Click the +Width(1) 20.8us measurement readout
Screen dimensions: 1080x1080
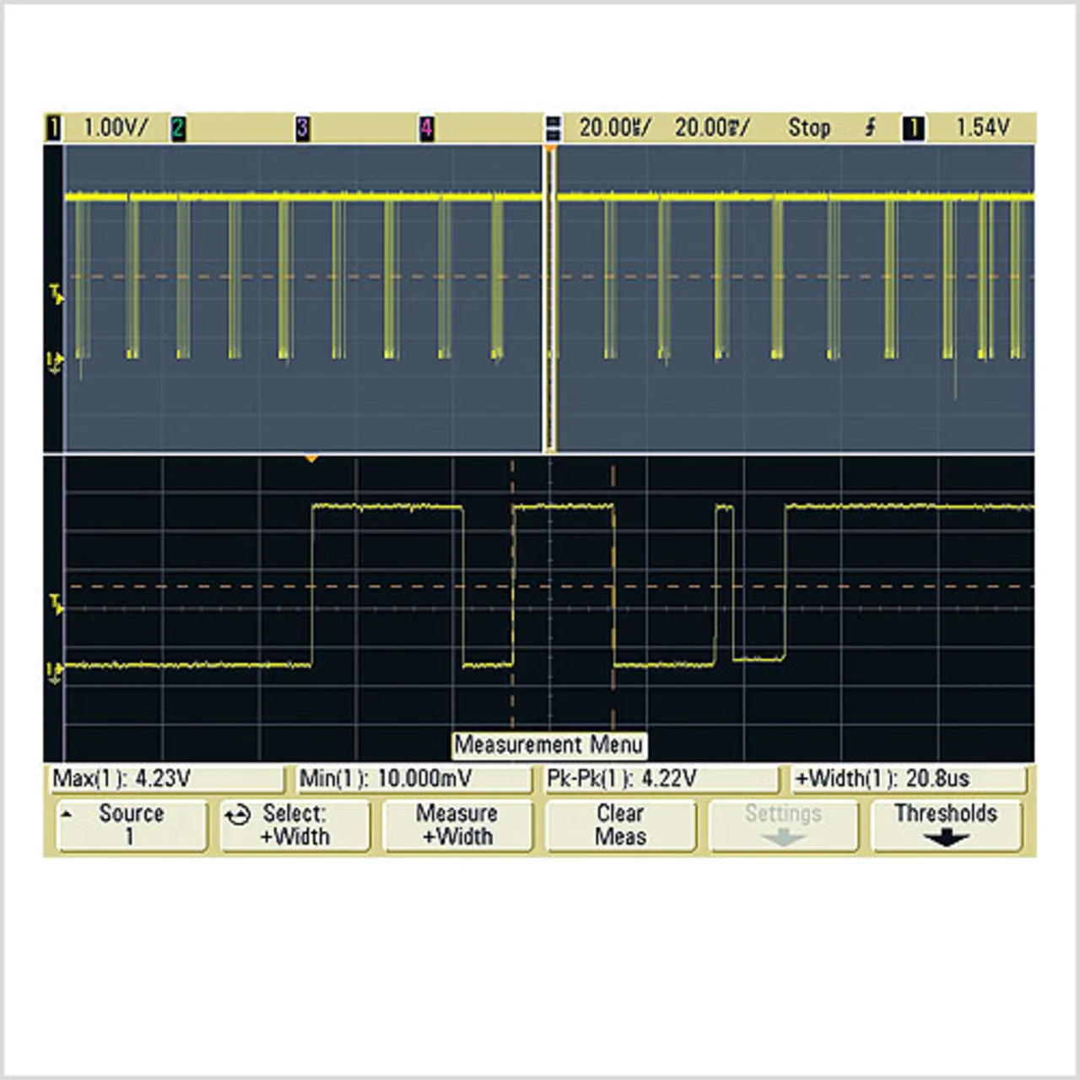(908, 778)
